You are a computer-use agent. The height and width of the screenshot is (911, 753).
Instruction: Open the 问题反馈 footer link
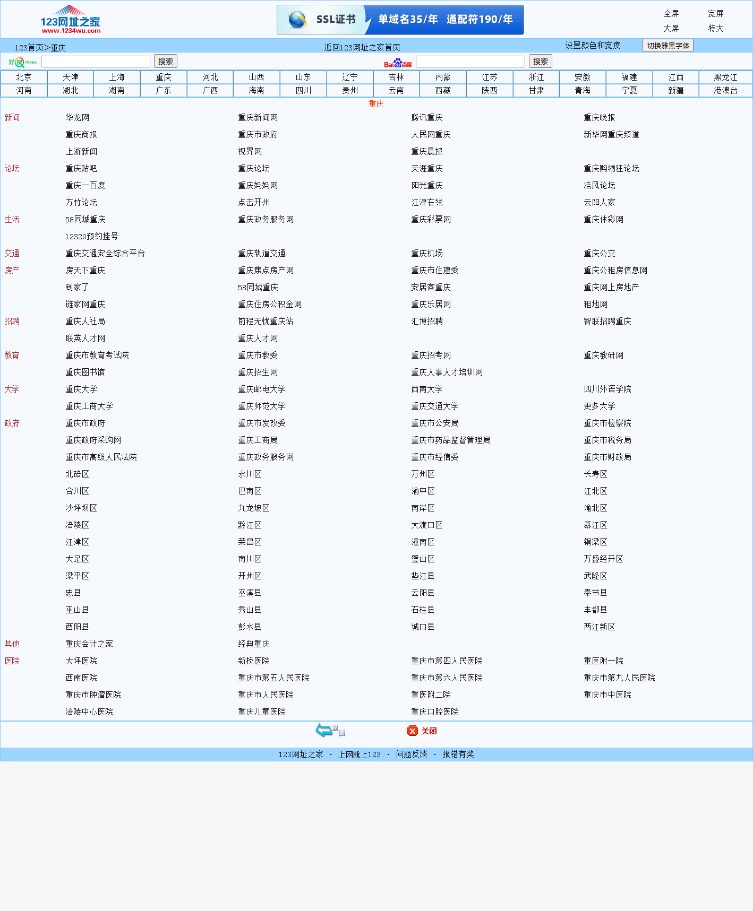[x=411, y=754]
